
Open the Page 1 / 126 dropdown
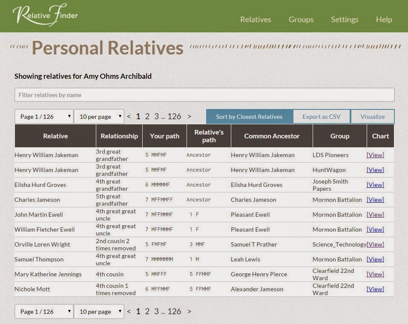point(43,116)
